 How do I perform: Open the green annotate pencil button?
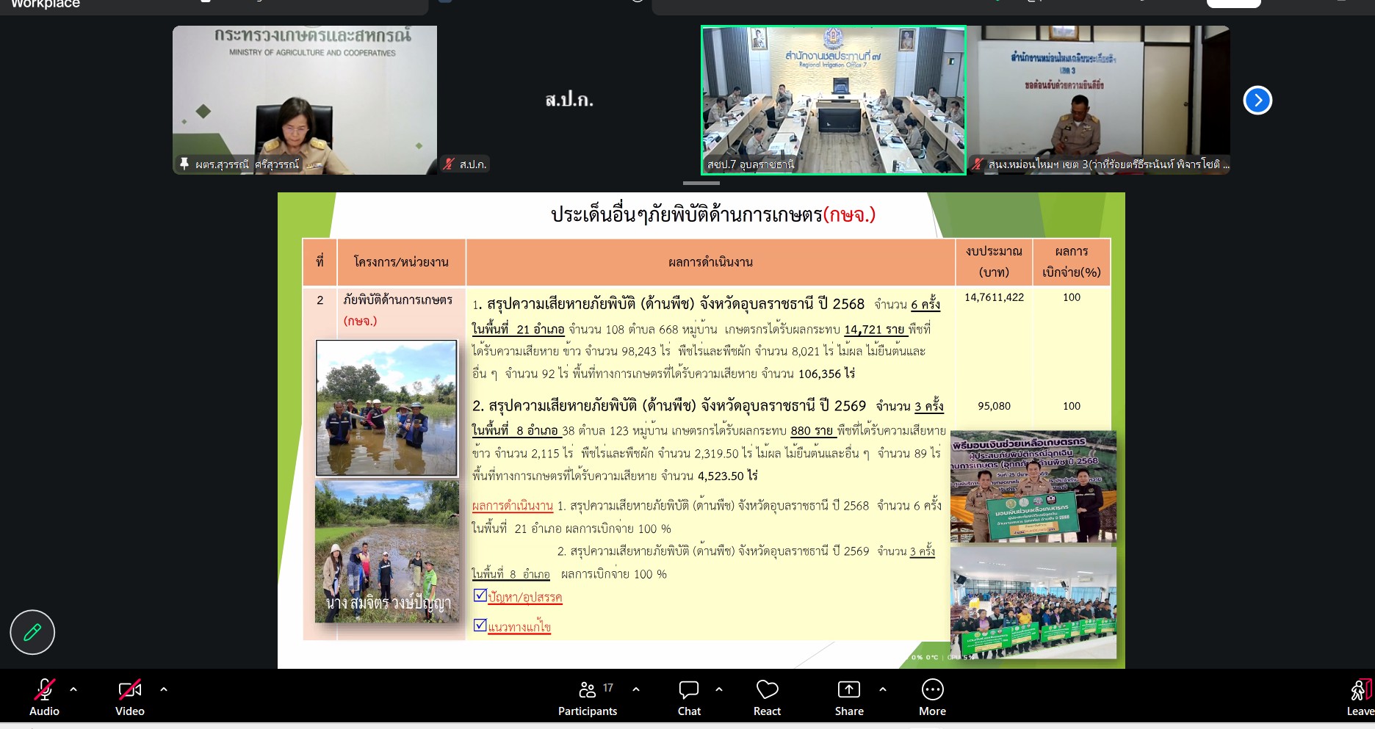(x=32, y=632)
